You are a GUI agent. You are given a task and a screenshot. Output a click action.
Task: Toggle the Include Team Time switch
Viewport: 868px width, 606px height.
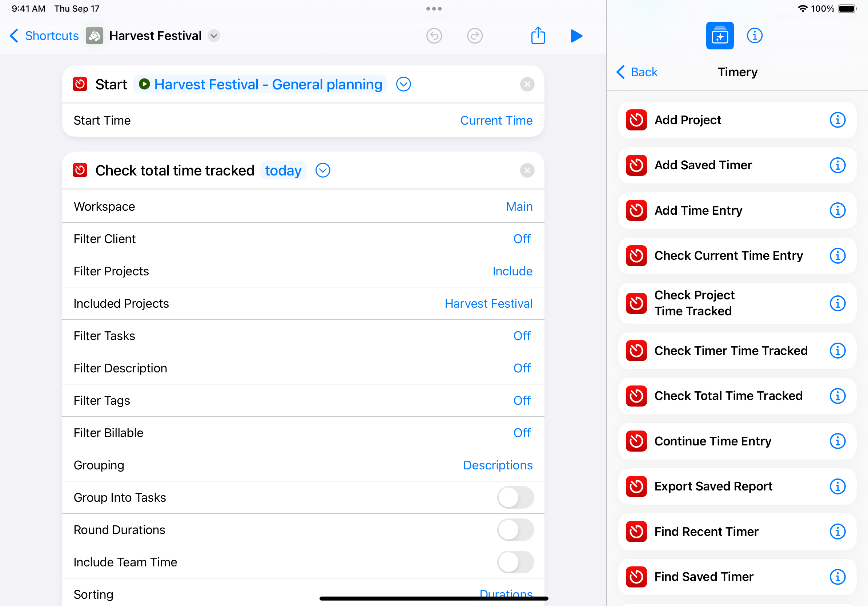(x=515, y=562)
